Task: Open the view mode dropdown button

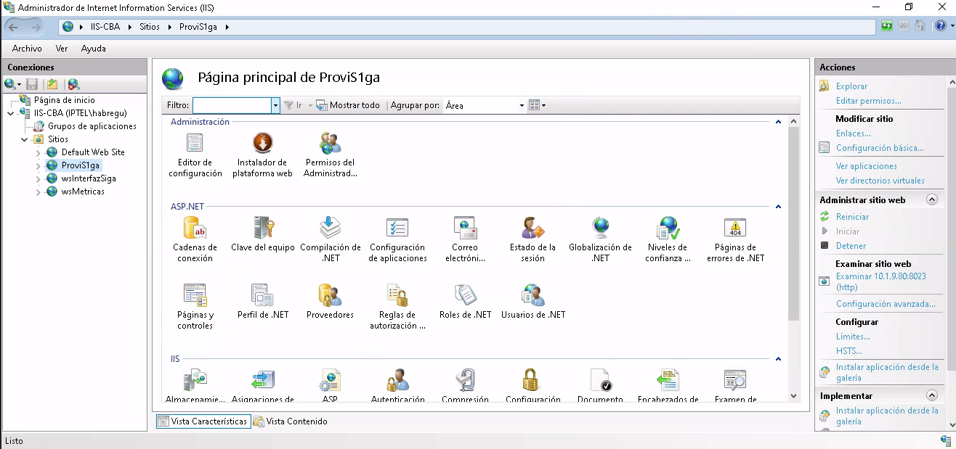Action: click(538, 106)
